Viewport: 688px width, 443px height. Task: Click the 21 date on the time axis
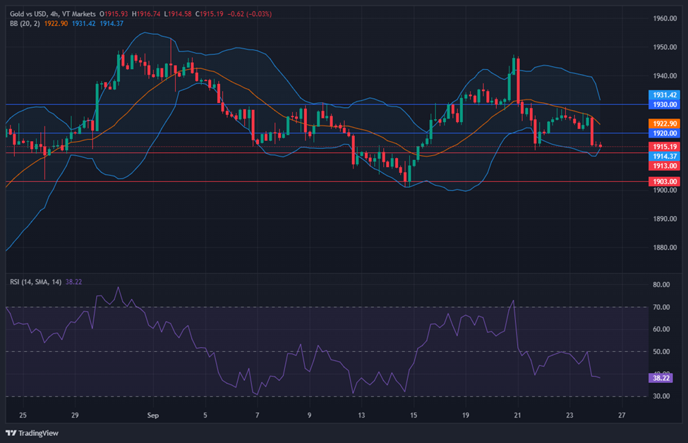tap(517, 416)
